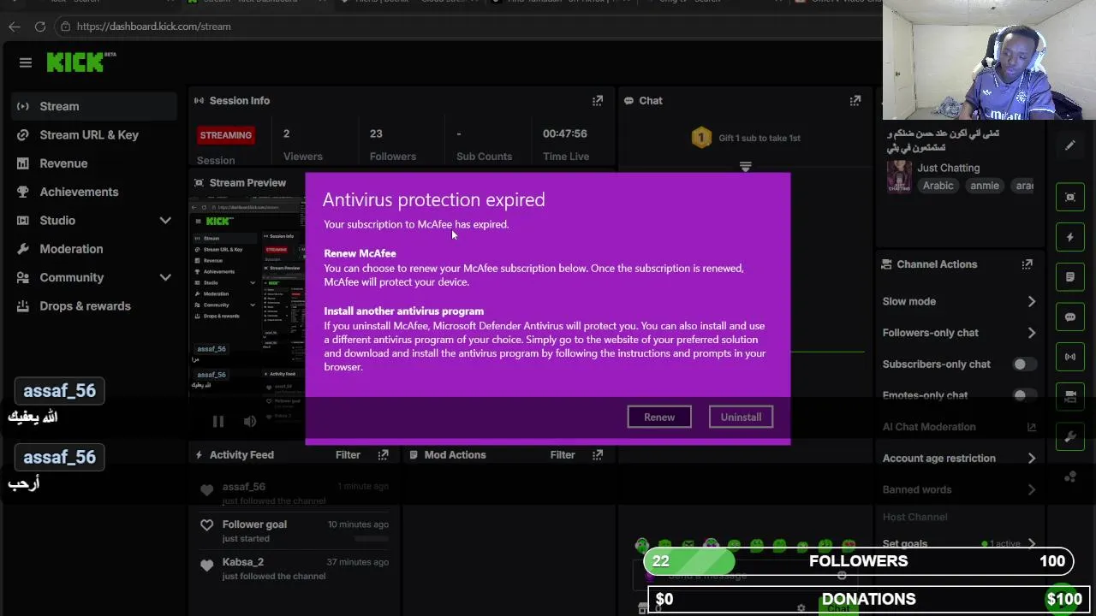
Task: Click the wrench tools icon in right strip
Action: coord(1070,437)
